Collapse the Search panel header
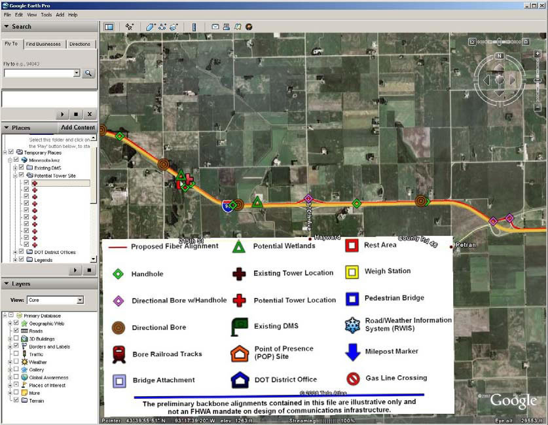The height and width of the screenshot is (425, 548). (6, 27)
